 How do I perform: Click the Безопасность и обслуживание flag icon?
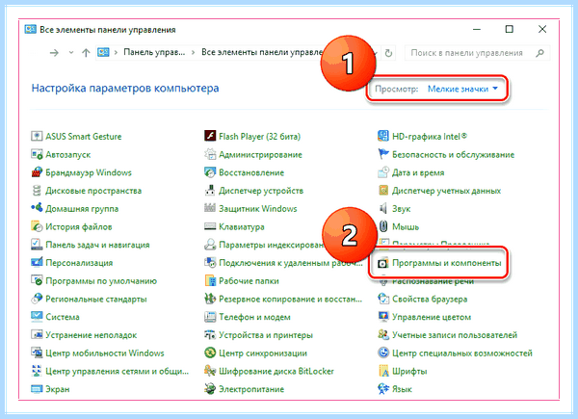tap(383, 154)
